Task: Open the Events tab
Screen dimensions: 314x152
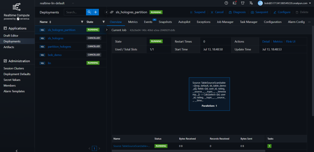Action: (148, 22)
